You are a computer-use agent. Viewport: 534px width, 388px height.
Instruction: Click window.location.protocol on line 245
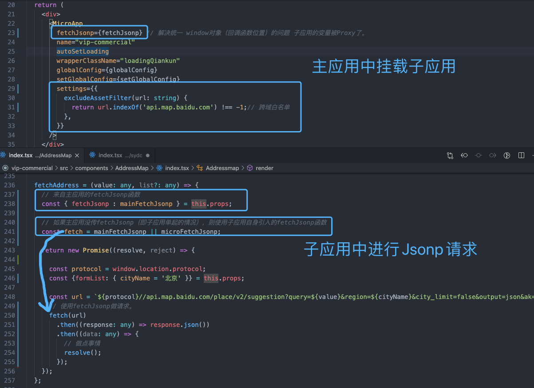pos(158,269)
